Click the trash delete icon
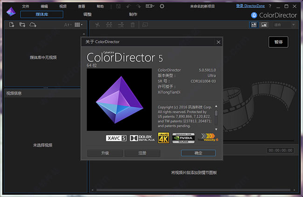This screenshot has width=303, height=197. pyautogui.click(x=133, y=25)
